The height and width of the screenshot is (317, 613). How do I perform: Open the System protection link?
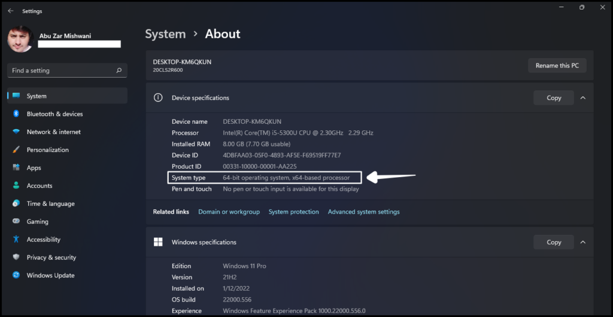click(x=293, y=212)
